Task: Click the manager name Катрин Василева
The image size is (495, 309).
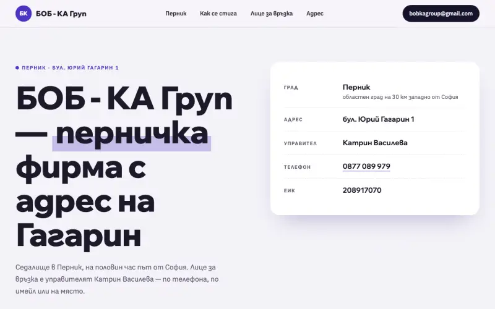Action: pos(375,143)
